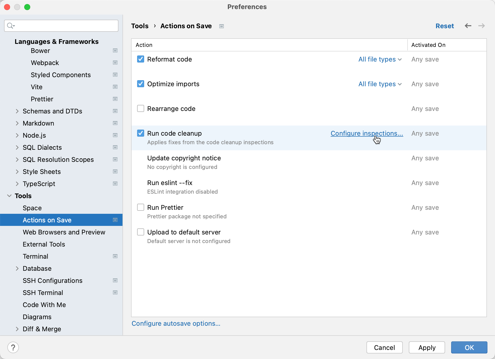Screen dimensions: 495x359
Task: Select Web Browsers and Preview in sidebar
Action: 64,232
